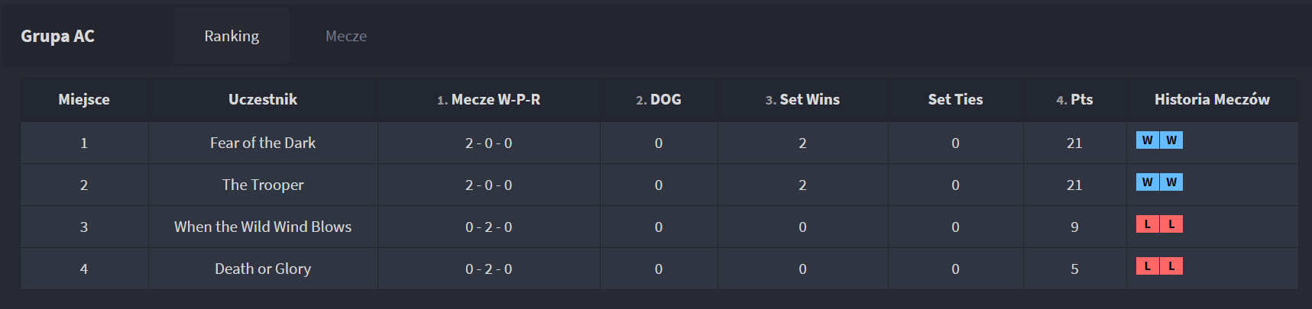Click second W badge for Fear of the Dark
Viewport: 1312px width, 309px height.
tap(1171, 140)
